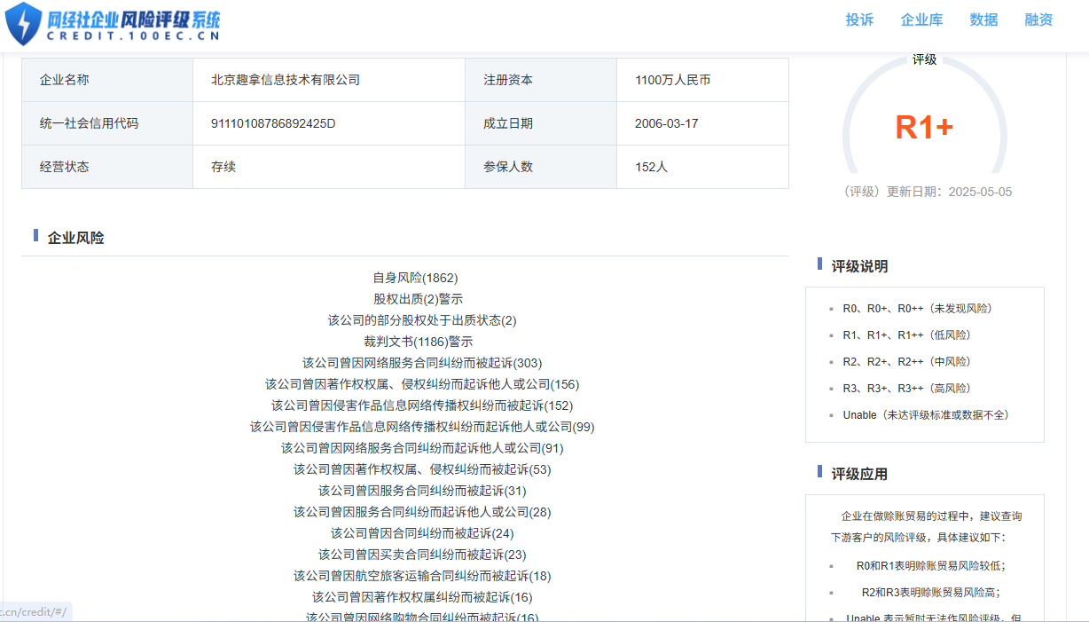Click registered capital value 1100万人民币
The width and height of the screenshot is (1089, 622).
(x=672, y=80)
